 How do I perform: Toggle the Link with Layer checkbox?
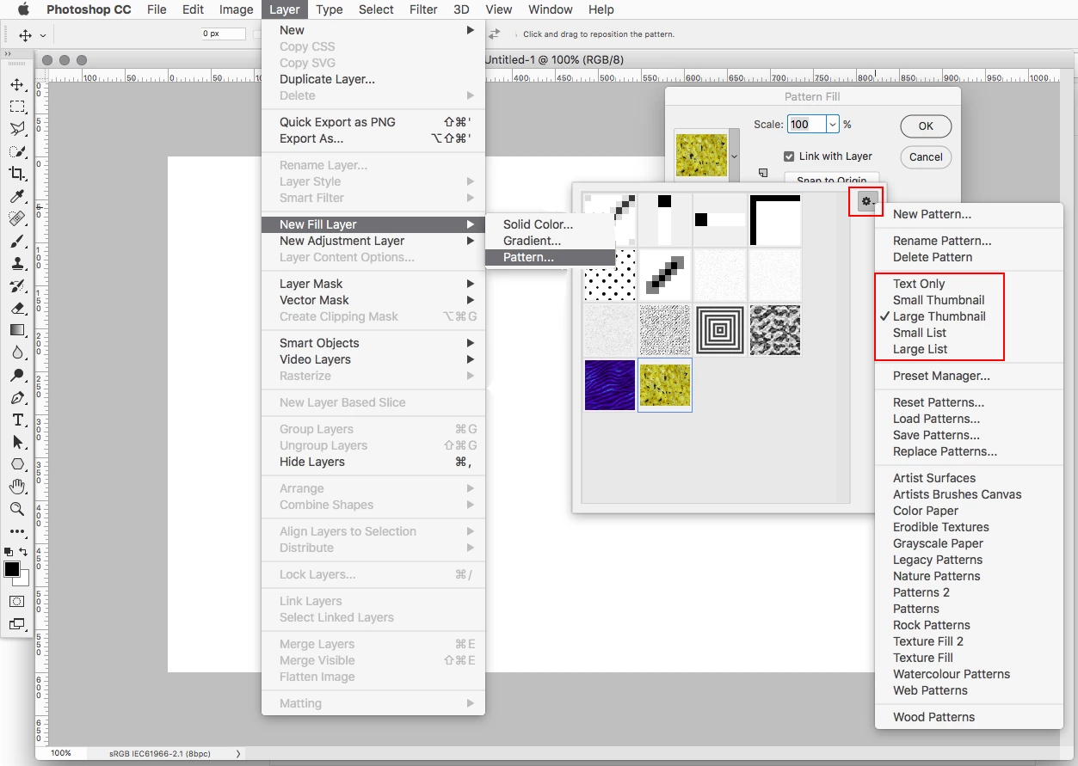(789, 156)
